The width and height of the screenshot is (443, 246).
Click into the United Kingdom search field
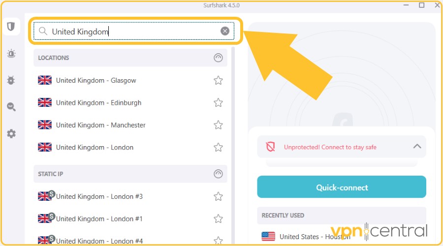(134, 31)
